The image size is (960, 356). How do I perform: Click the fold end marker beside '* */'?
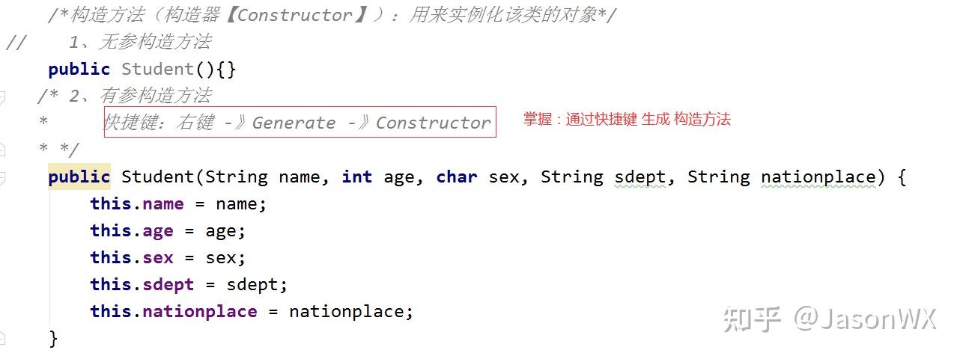2,150
